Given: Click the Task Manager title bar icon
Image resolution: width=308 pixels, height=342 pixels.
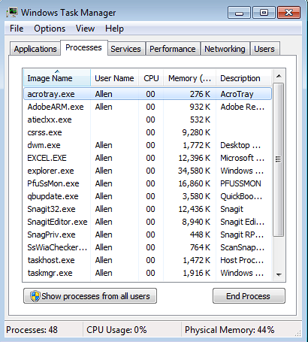Looking at the screenshot, I should pos(12,12).
